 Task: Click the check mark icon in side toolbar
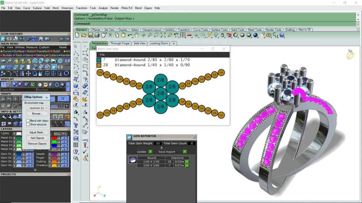(85, 152)
